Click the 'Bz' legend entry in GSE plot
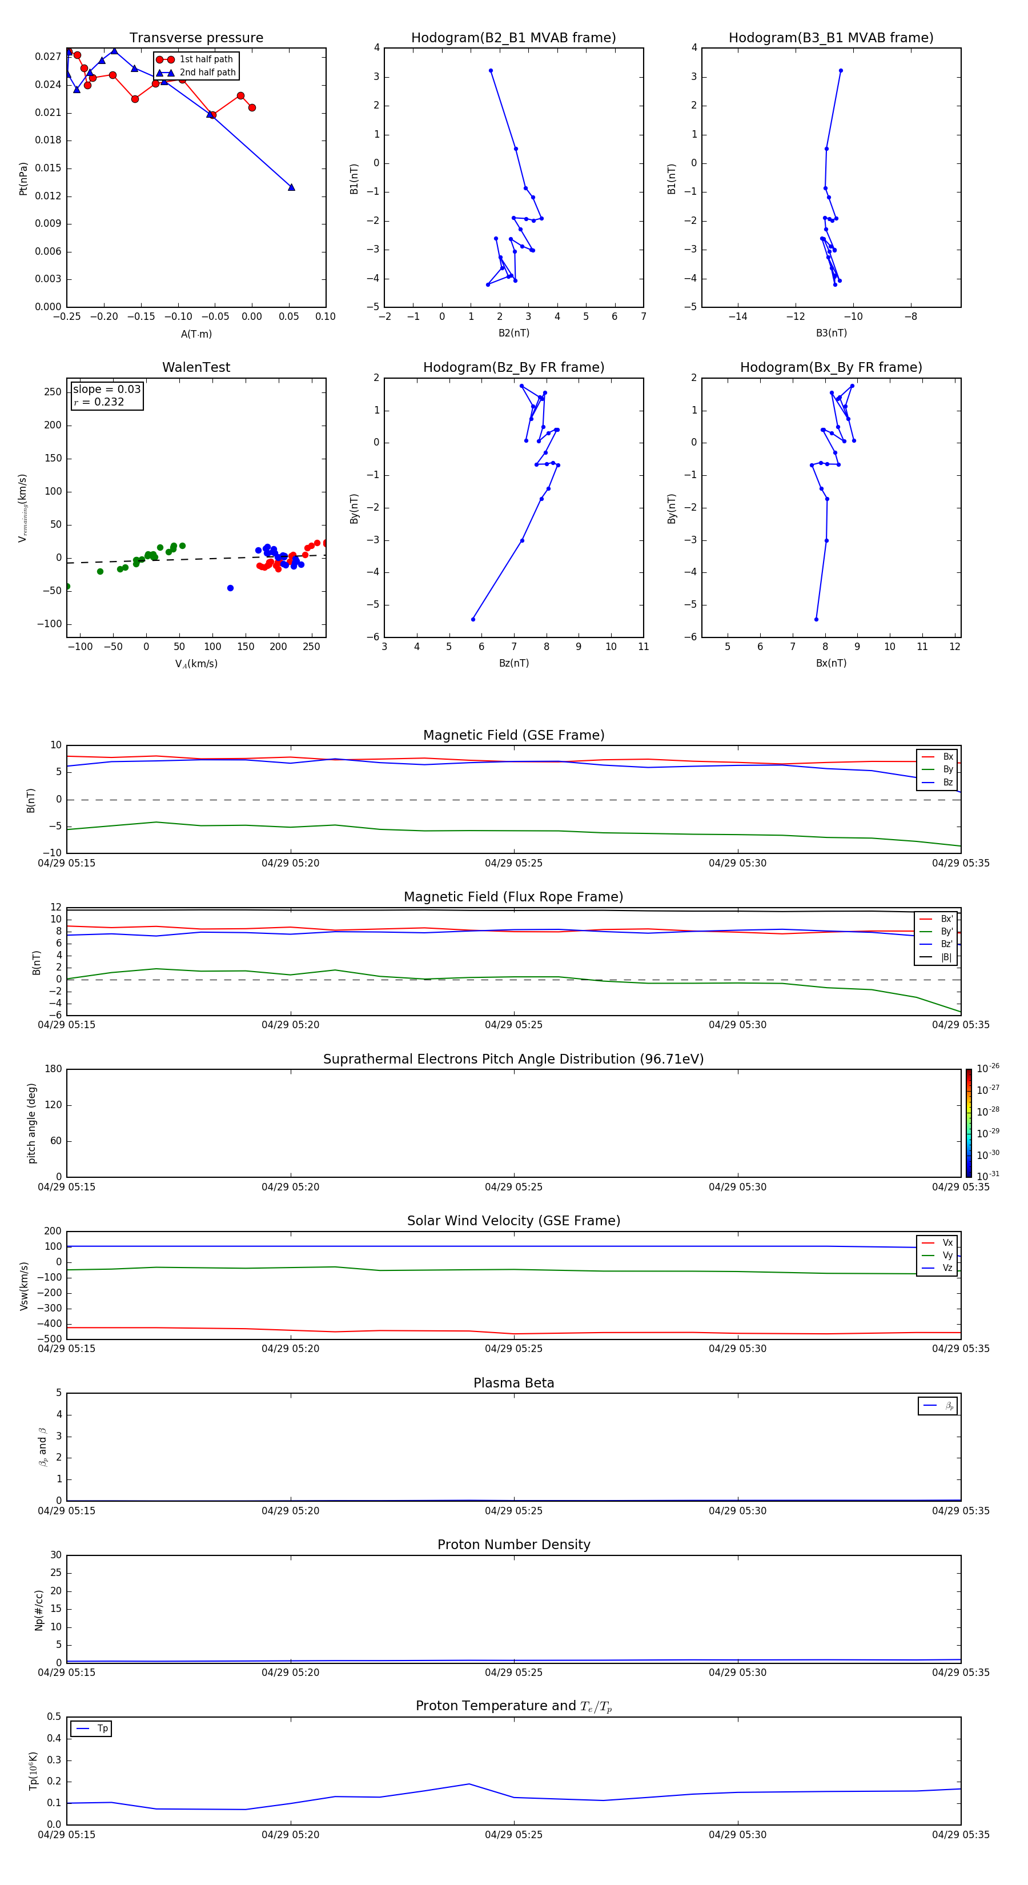This screenshot has width=1028, height=1885. click(x=937, y=782)
